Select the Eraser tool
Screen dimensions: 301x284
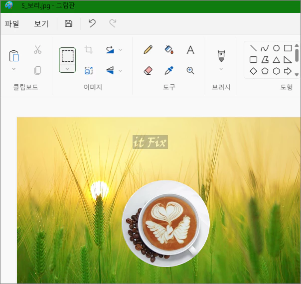[148, 70]
